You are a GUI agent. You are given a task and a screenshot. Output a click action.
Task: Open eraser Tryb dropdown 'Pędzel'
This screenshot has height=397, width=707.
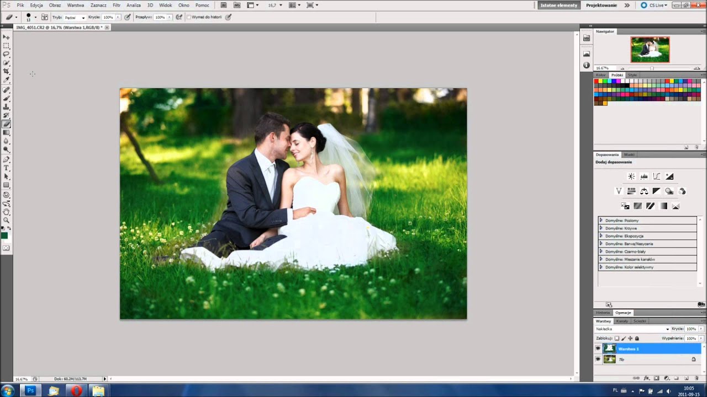coord(75,17)
